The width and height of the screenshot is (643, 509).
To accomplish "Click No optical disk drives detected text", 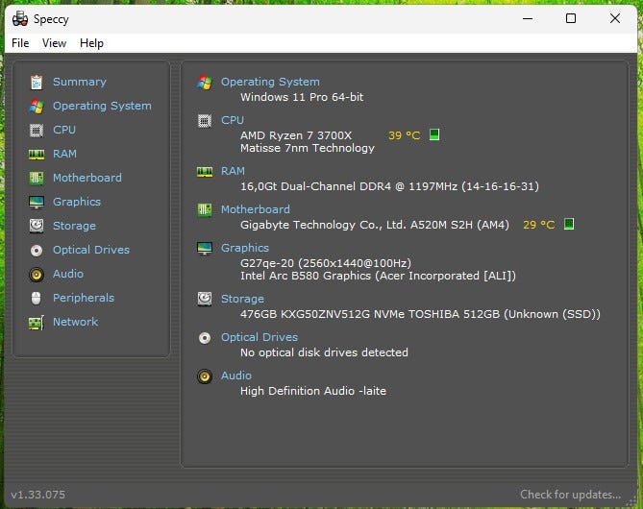I will click(324, 352).
